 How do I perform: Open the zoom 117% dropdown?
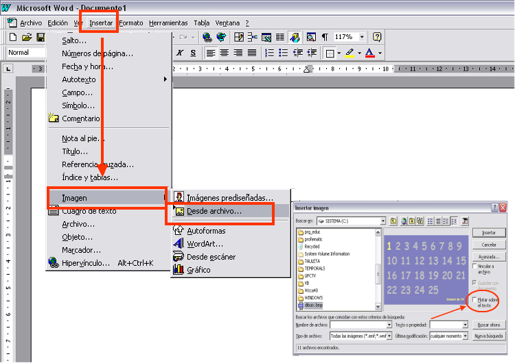point(362,37)
